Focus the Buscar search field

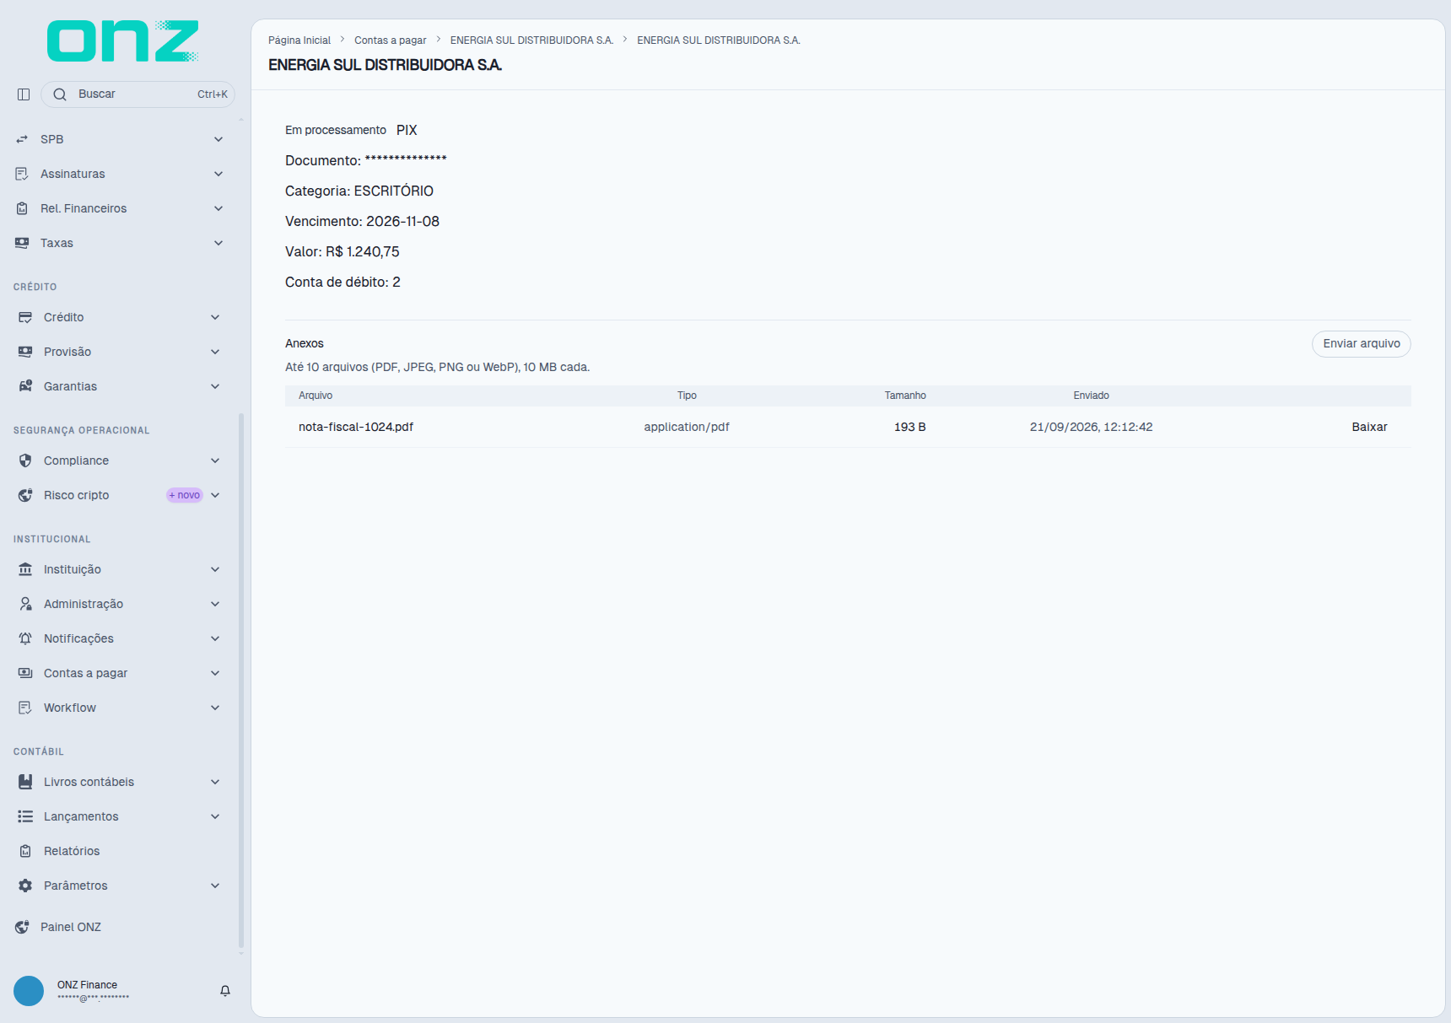pyautogui.click(x=138, y=94)
